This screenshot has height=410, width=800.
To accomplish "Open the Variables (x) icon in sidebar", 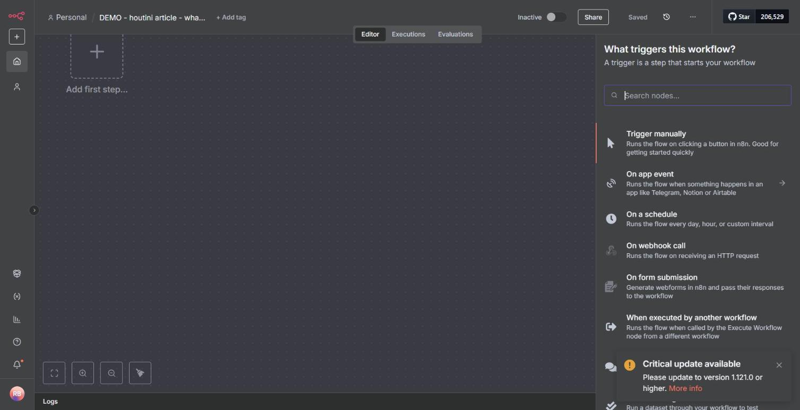I will (17, 297).
